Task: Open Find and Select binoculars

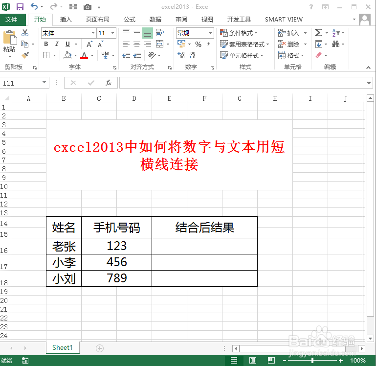Action: (335, 44)
